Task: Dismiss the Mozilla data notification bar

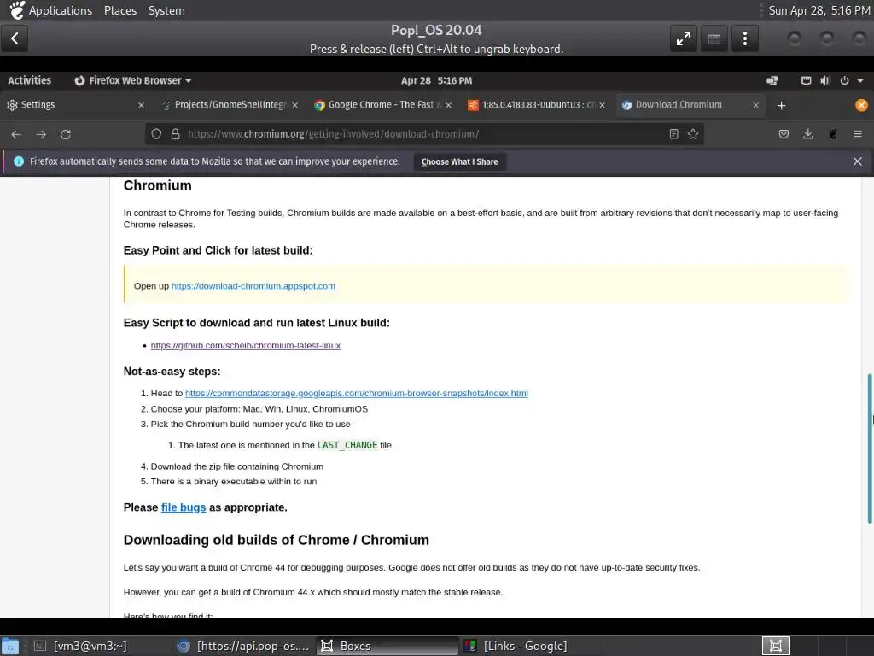Action: click(x=857, y=161)
